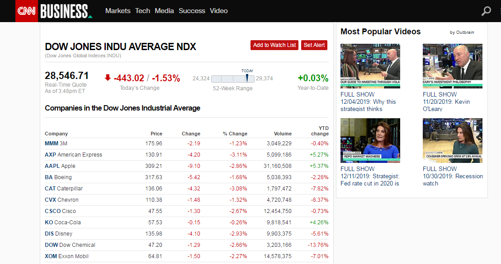
Task: Open the XOM Exxon Mobil link
Action: [66, 256]
